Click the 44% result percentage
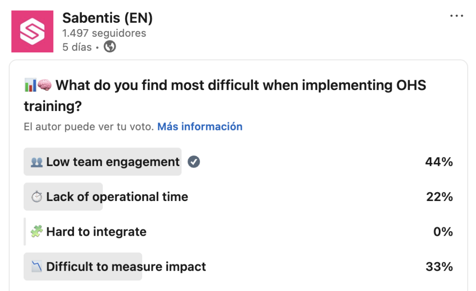The width and height of the screenshot is (476, 291). [x=439, y=162]
